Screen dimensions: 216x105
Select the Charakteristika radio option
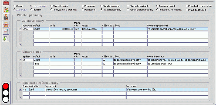(51, 6)
